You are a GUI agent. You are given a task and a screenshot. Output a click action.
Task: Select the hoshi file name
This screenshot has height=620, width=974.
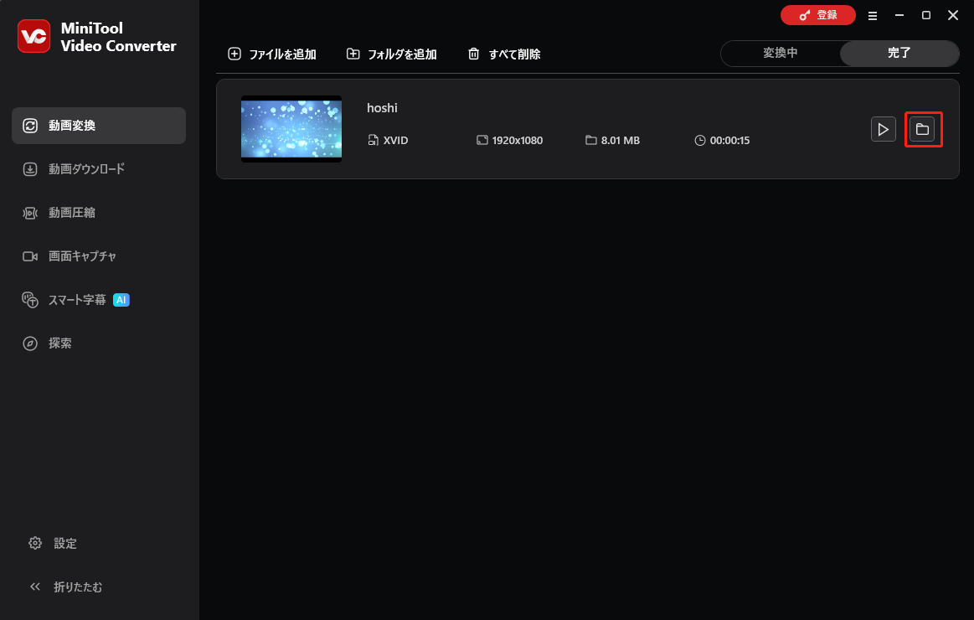coord(382,107)
